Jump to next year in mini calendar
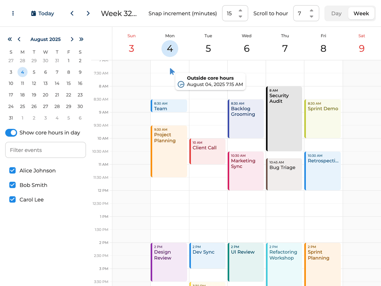This screenshot has height=286, width=381. (81, 39)
